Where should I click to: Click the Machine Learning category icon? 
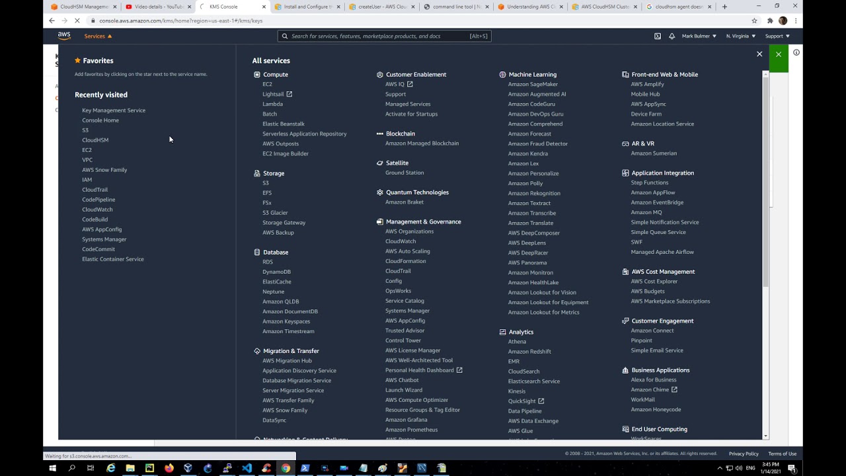click(x=503, y=75)
